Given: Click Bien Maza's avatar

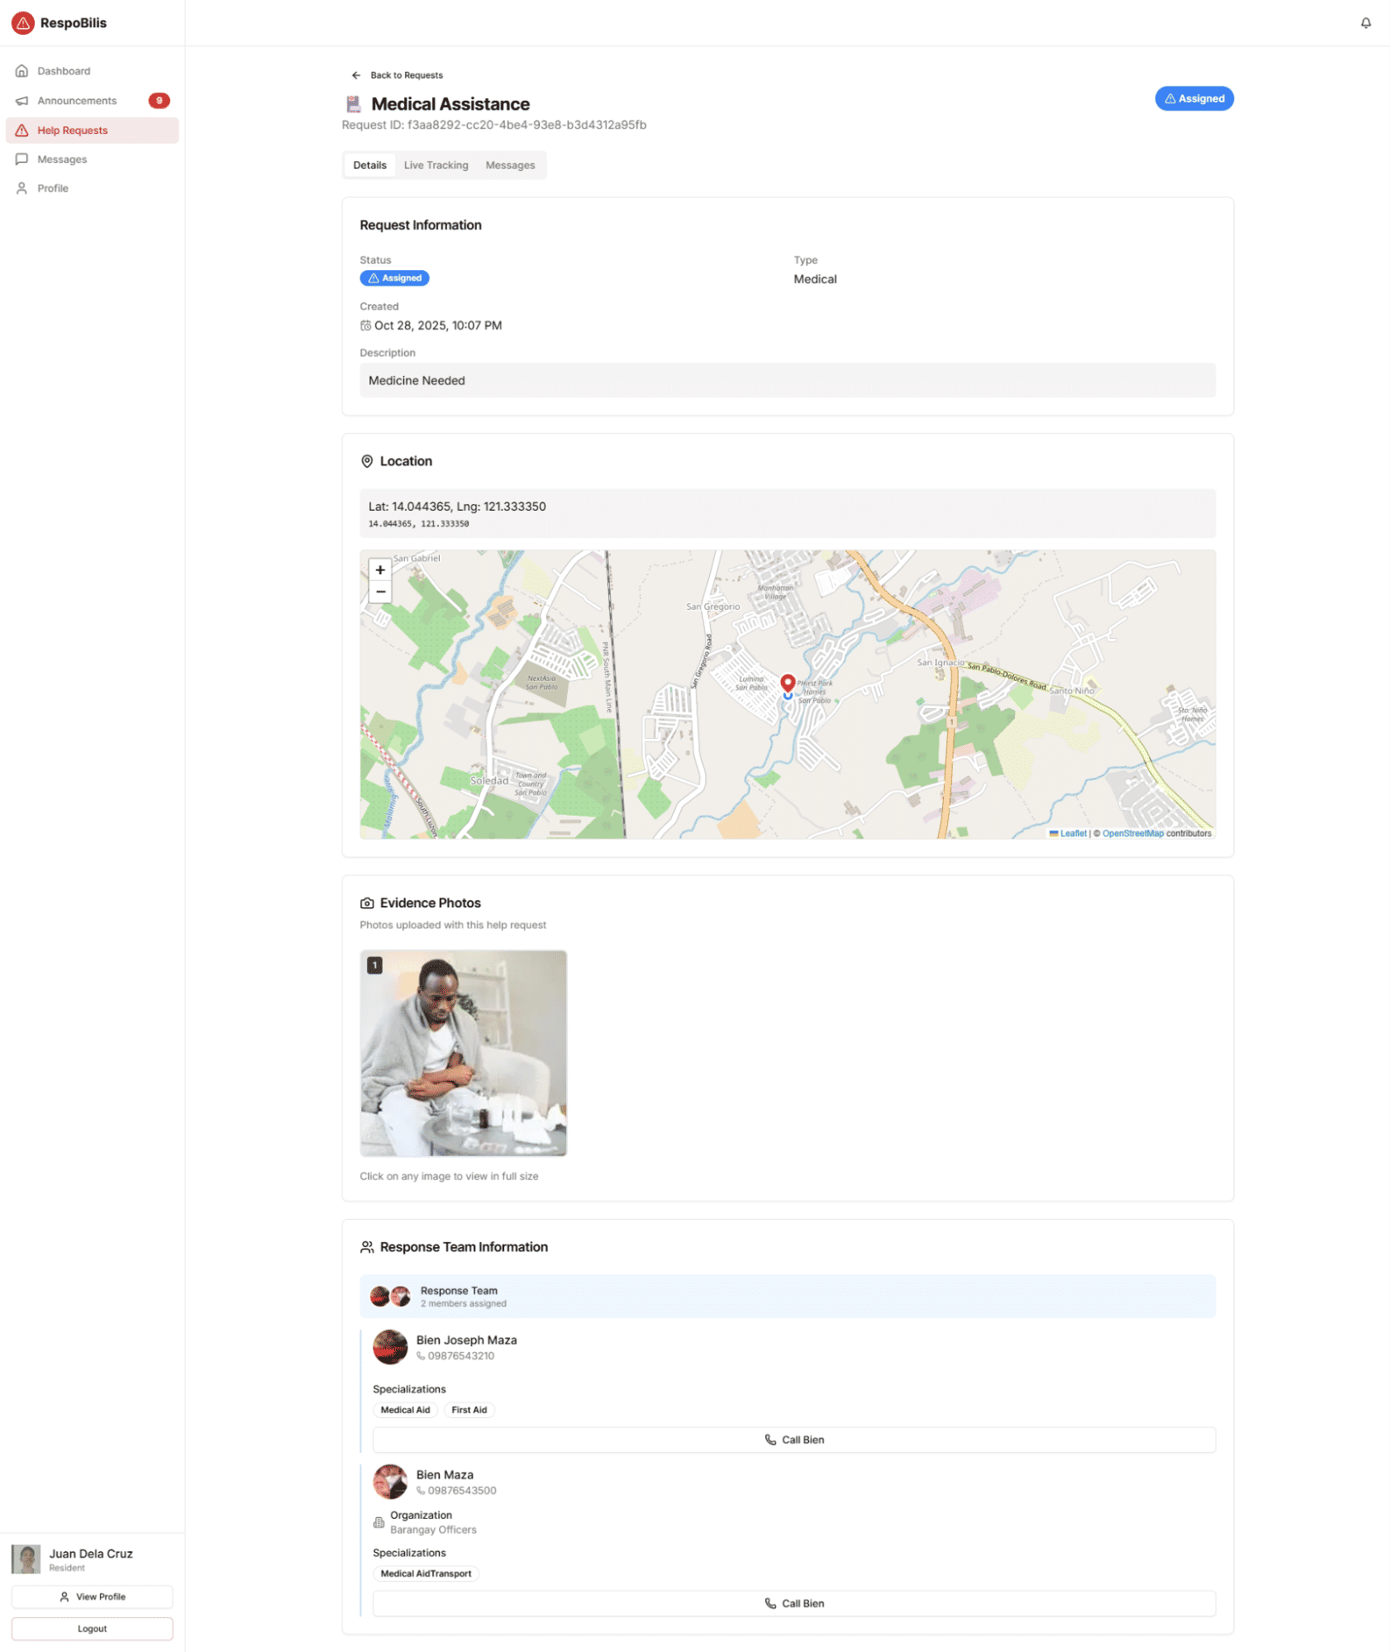Looking at the screenshot, I should (390, 1482).
